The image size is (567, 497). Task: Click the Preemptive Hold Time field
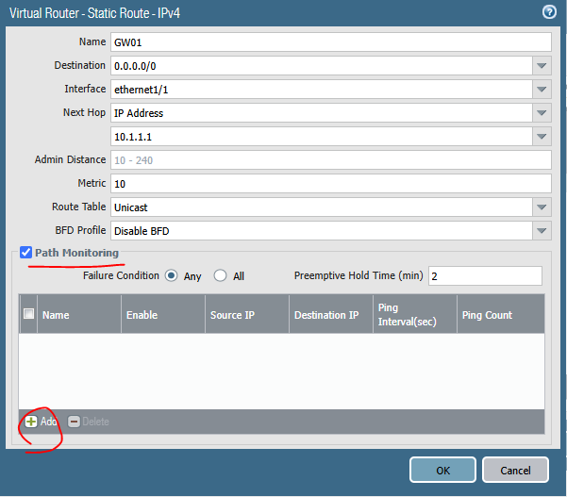click(485, 276)
